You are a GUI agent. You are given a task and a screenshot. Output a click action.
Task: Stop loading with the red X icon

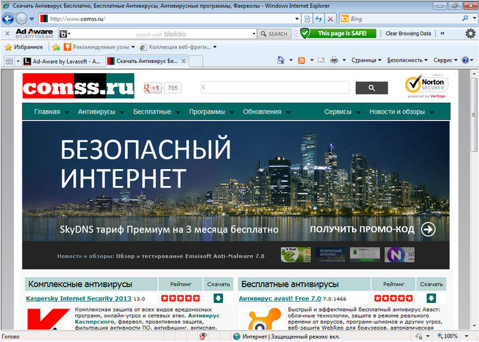click(x=331, y=19)
